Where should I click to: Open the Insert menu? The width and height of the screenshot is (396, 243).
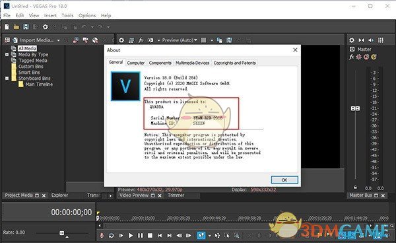click(50, 15)
